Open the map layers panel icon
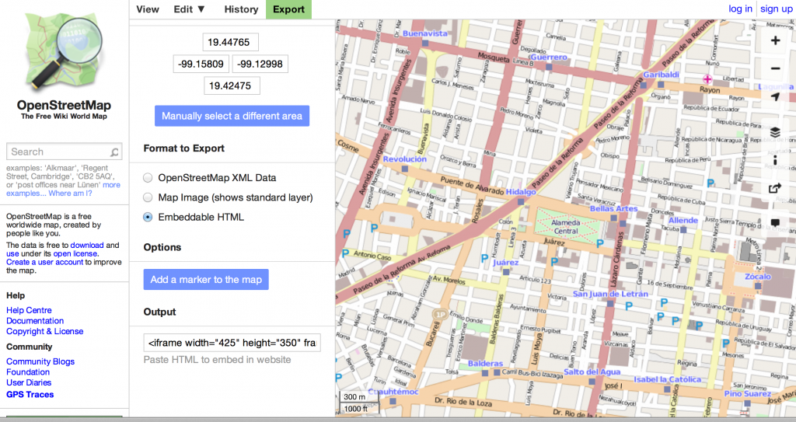The width and height of the screenshot is (796, 422). click(x=775, y=133)
